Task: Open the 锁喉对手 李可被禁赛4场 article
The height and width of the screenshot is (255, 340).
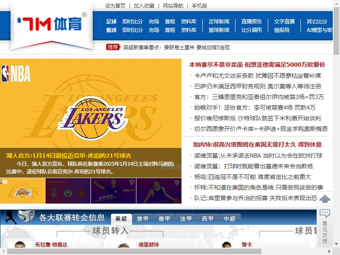Action: [255, 108]
